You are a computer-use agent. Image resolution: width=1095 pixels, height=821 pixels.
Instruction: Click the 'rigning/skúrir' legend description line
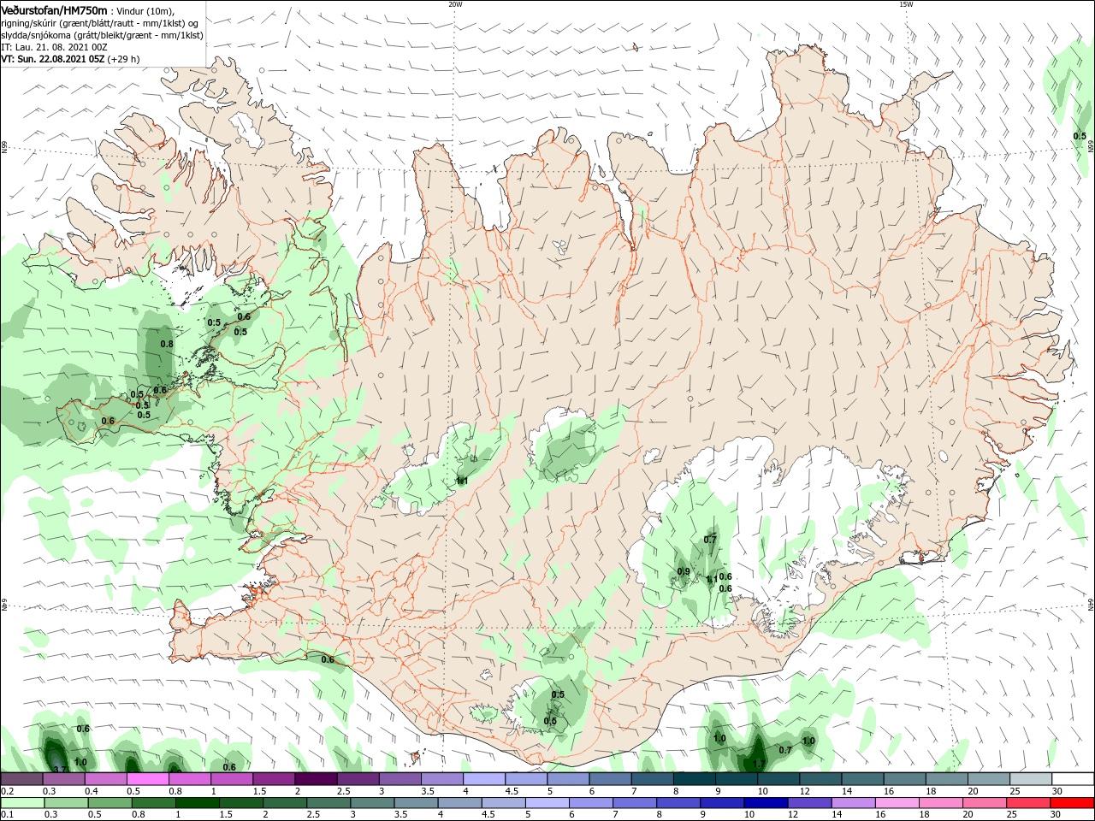coord(99,23)
